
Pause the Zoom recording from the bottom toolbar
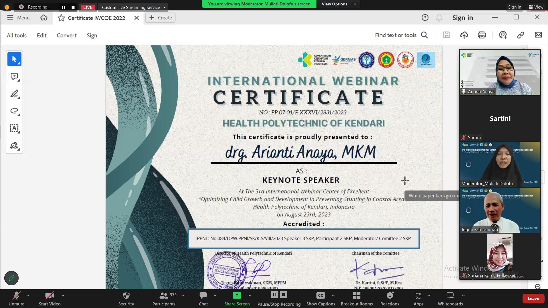tap(274, 295)
